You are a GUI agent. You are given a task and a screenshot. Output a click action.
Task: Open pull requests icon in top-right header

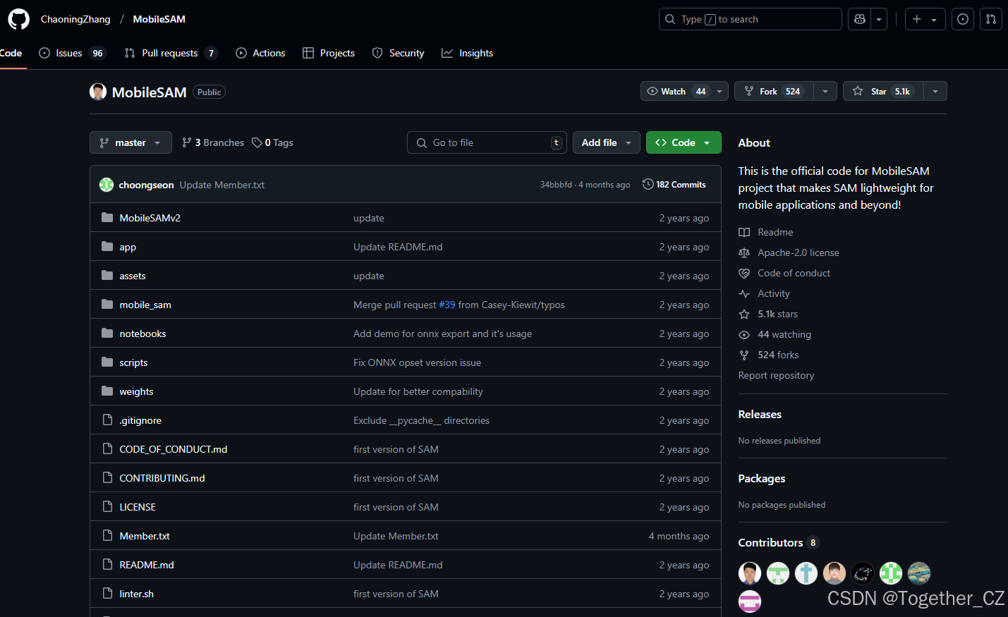coord(991,19)
